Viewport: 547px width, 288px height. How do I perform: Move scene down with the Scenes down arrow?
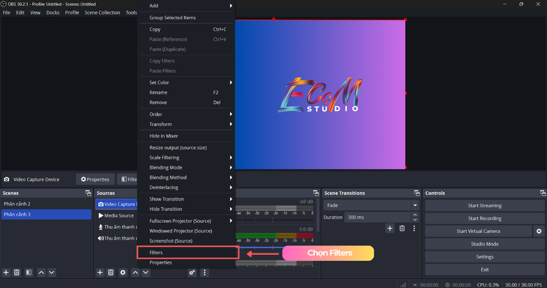pos(52,273)
